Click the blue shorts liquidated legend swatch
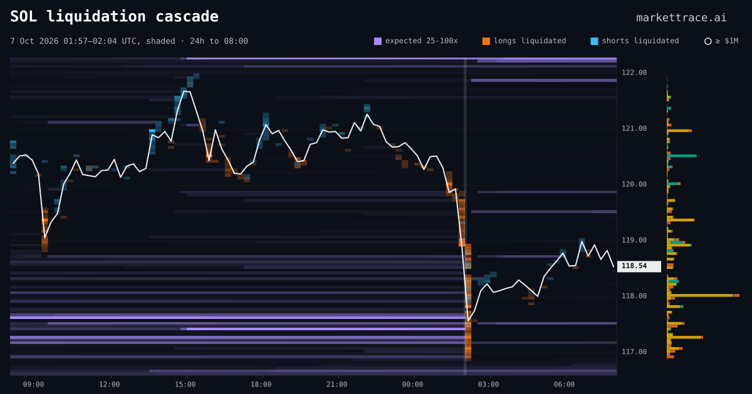This screenshot has height=394, width=752. [x=594, y=41]
